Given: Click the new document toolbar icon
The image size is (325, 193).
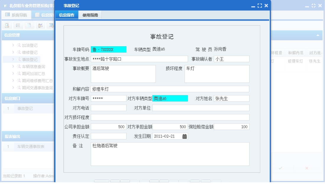Looking at the screenshot, I should click(x=29, y=25).
